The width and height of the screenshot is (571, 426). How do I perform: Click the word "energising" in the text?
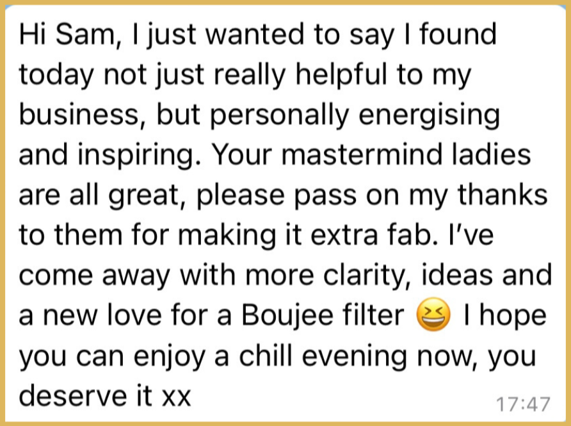coord(430,116)
